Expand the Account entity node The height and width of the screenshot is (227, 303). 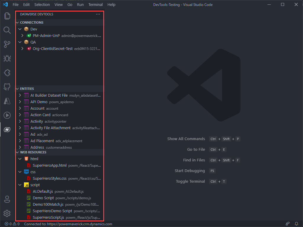click(x=20, y=108)
